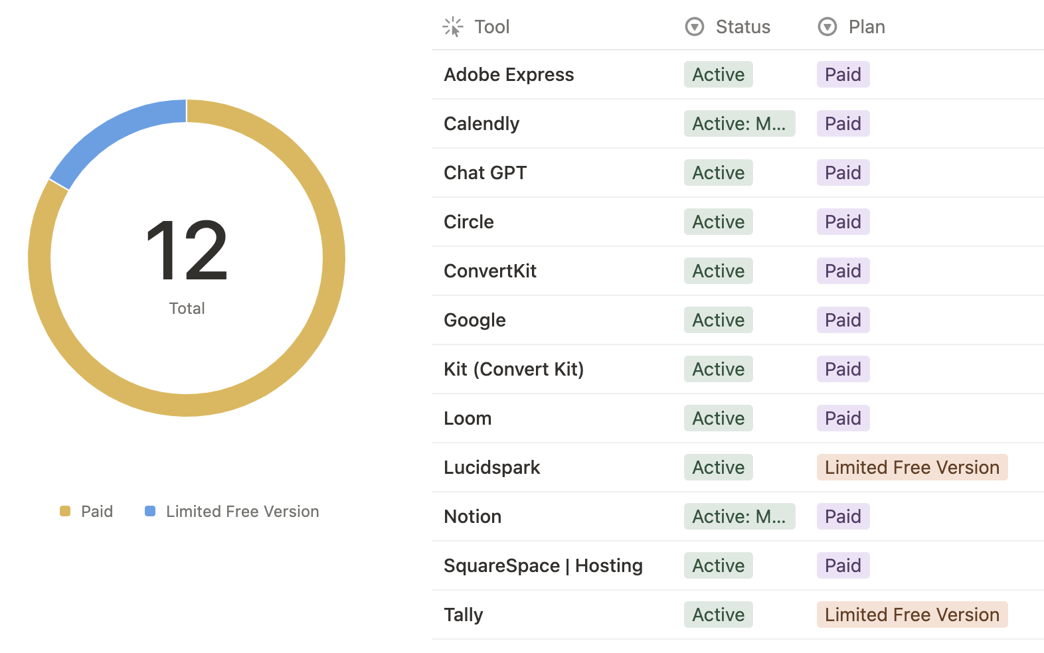Click Chat GPT Active status tag
Screen dimensions: 1044x653
point(719,173)
